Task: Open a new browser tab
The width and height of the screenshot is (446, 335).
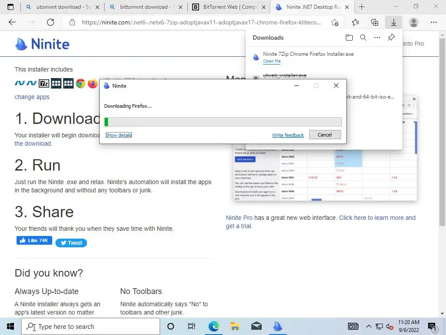Action: tap(362, 7)
